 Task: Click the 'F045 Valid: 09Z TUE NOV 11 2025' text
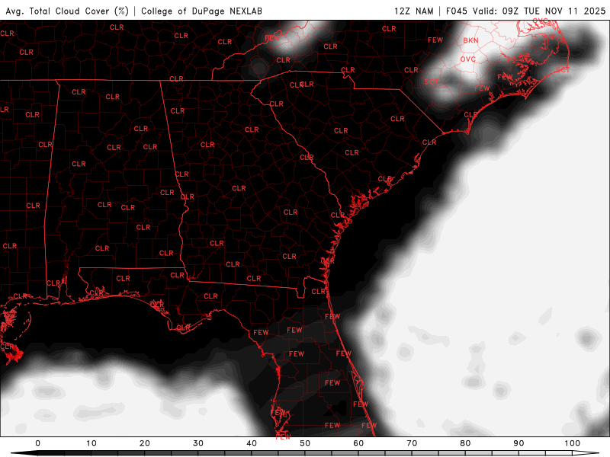[x=525, y=11]
